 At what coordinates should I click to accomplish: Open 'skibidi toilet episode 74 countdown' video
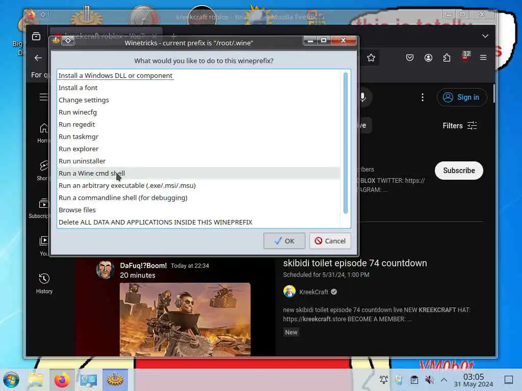point(355,263)
